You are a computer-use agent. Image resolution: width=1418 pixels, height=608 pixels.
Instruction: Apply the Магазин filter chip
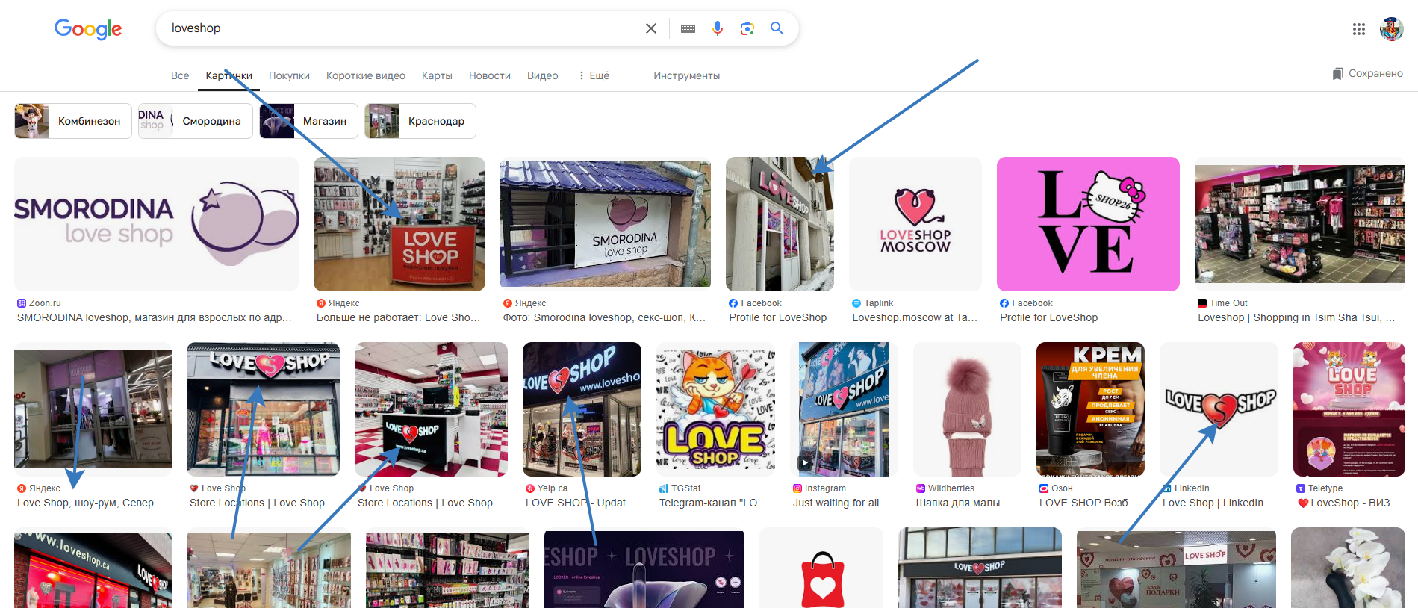[x=309, y=121]
